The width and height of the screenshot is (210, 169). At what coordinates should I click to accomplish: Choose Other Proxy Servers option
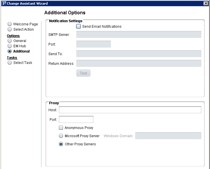point(61,144)
